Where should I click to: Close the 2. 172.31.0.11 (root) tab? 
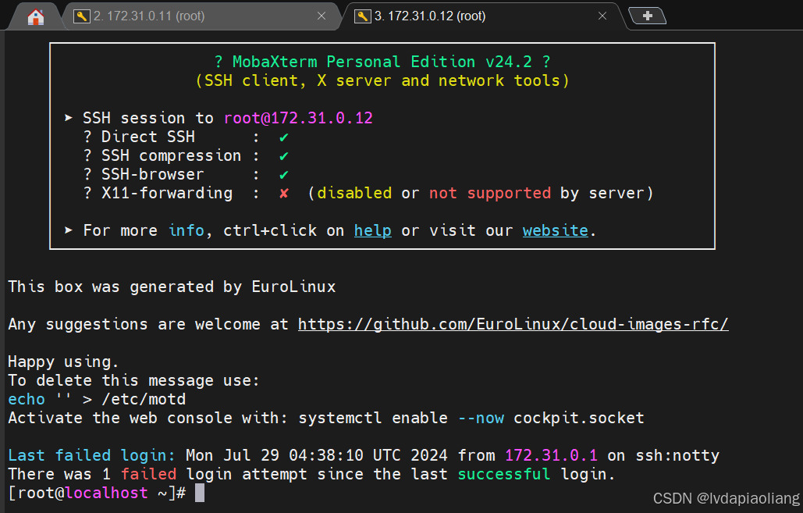pos(322,16)
